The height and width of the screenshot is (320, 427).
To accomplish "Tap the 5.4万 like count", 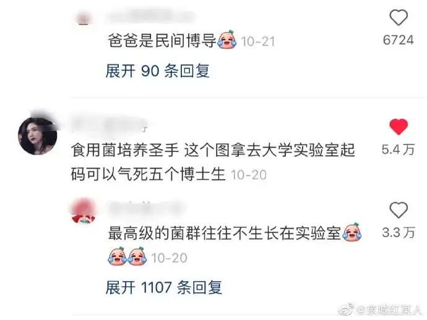I will pyautogui.click(x=398, y=149).
